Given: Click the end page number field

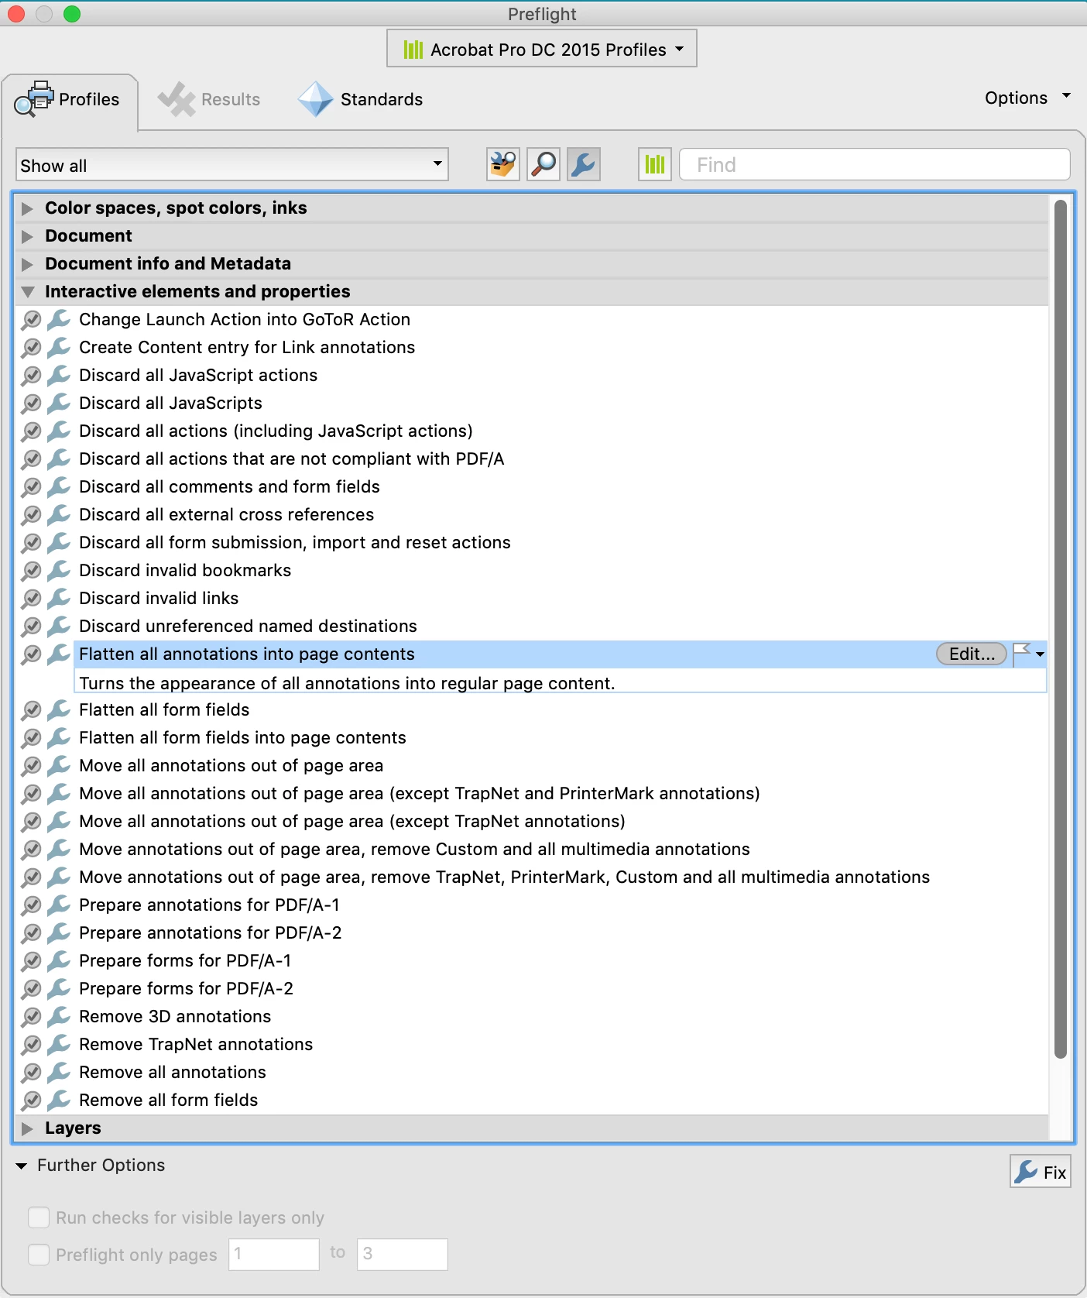Looking at the screenshot, I should coord(403,1254).
